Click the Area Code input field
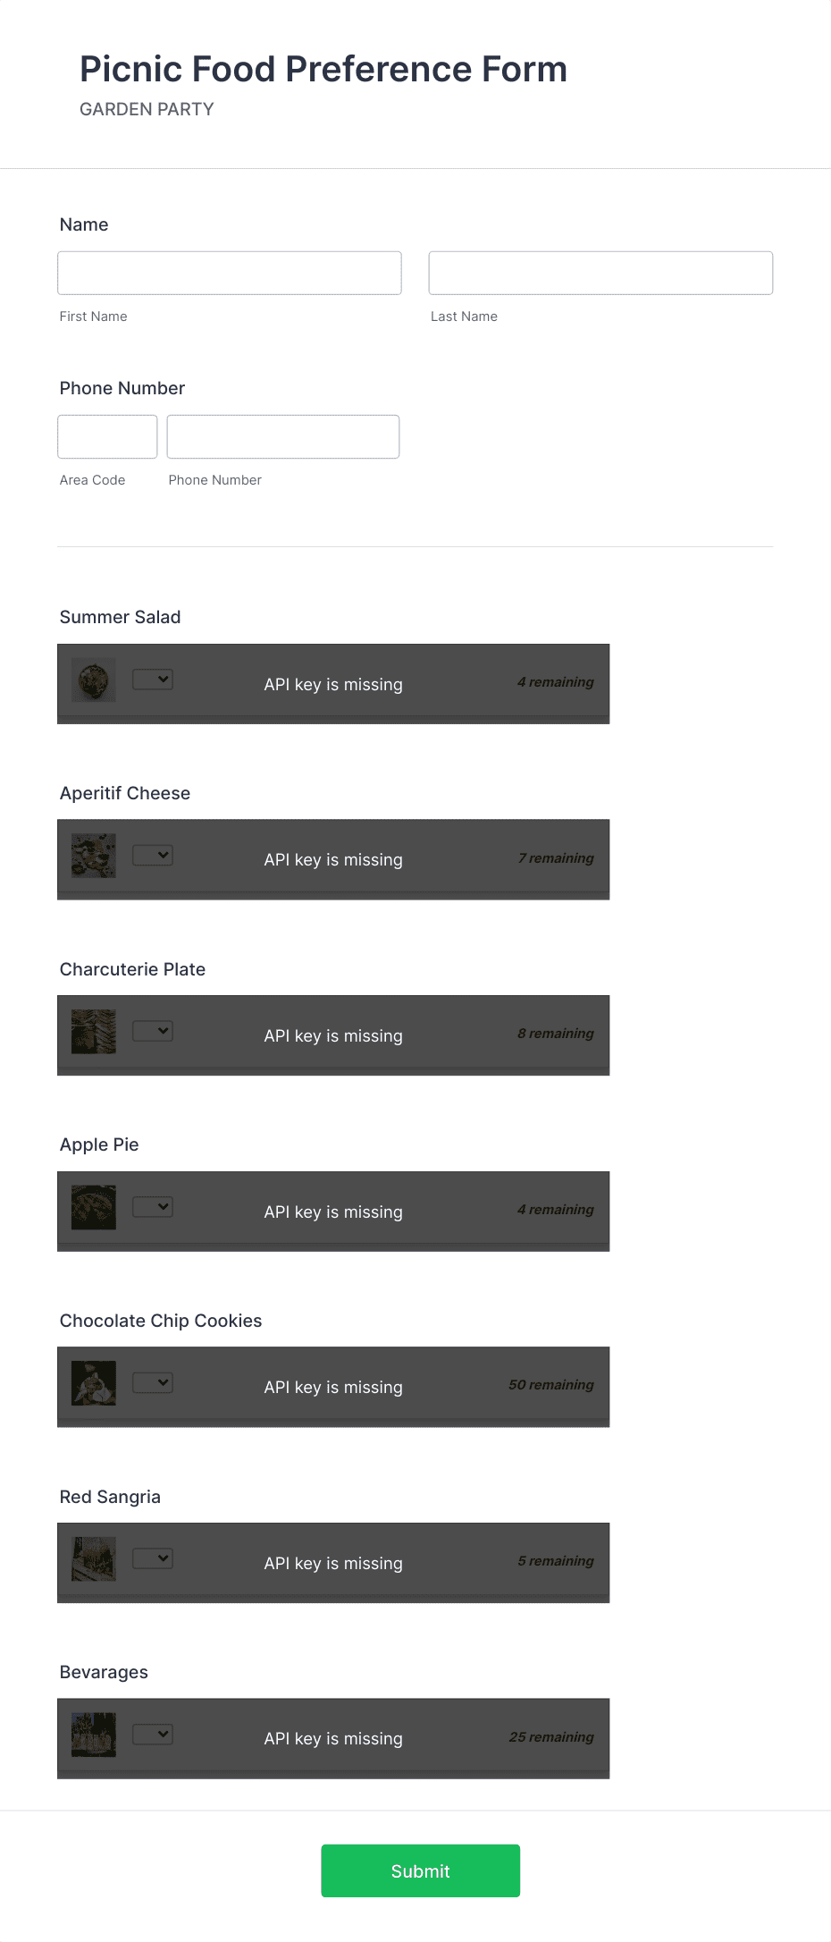The width and height of the screenshot is (831, 1942). pos(106,436)
